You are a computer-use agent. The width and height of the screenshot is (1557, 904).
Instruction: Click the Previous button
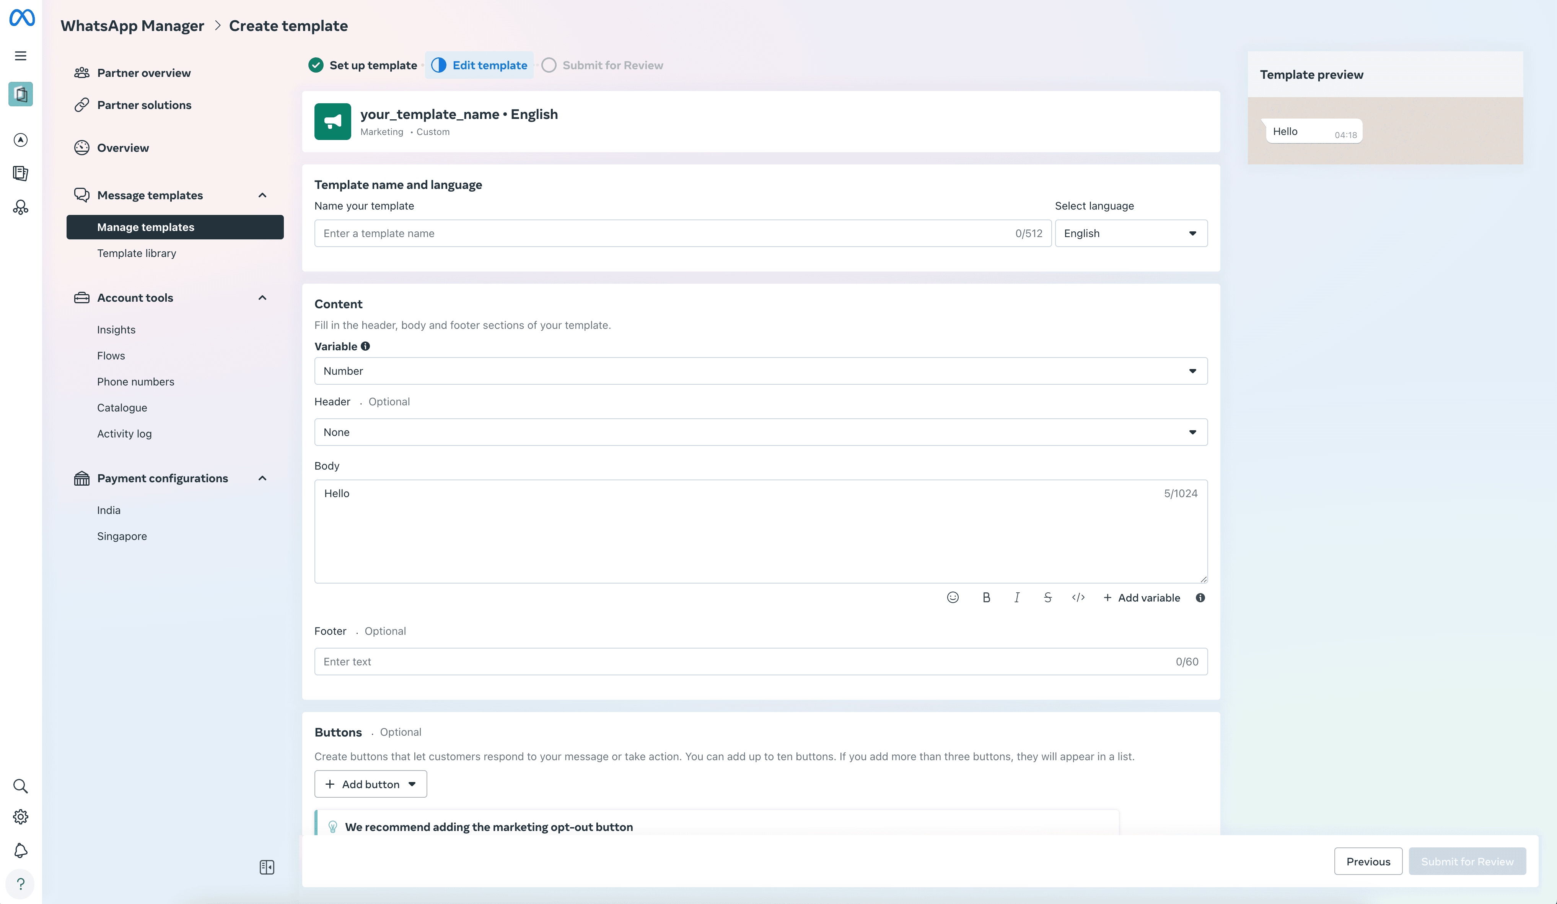(x=1368, y=861)
